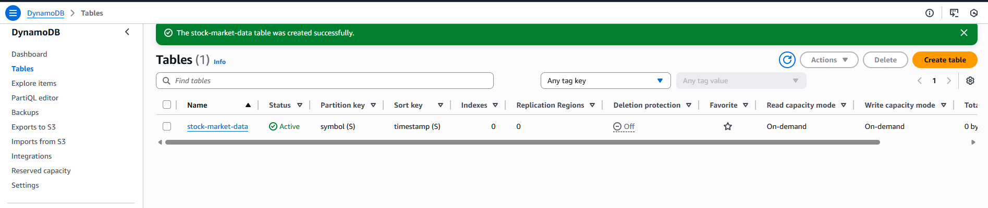This screenshot has height=208, width=988.
Task: Open the info panel icon in header
Action: [930, 13]
